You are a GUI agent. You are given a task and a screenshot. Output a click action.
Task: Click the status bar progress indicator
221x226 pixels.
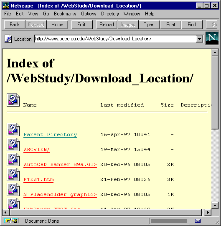coord(169,221)
